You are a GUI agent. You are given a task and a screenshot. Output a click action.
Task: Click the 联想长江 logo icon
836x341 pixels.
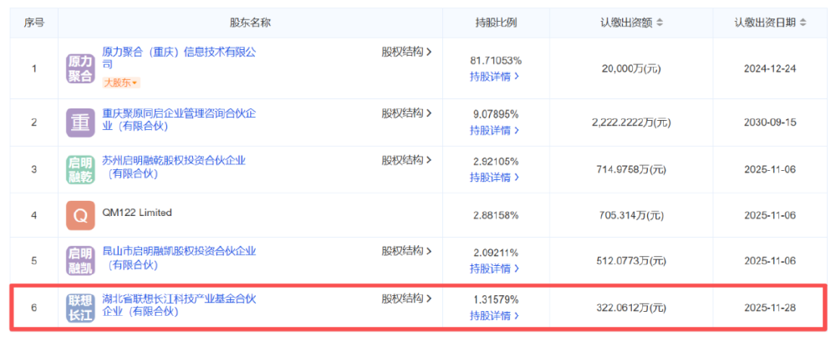[81, 308]
